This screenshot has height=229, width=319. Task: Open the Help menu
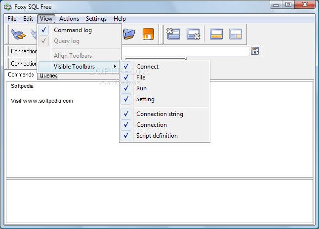(x=120, y=19)
